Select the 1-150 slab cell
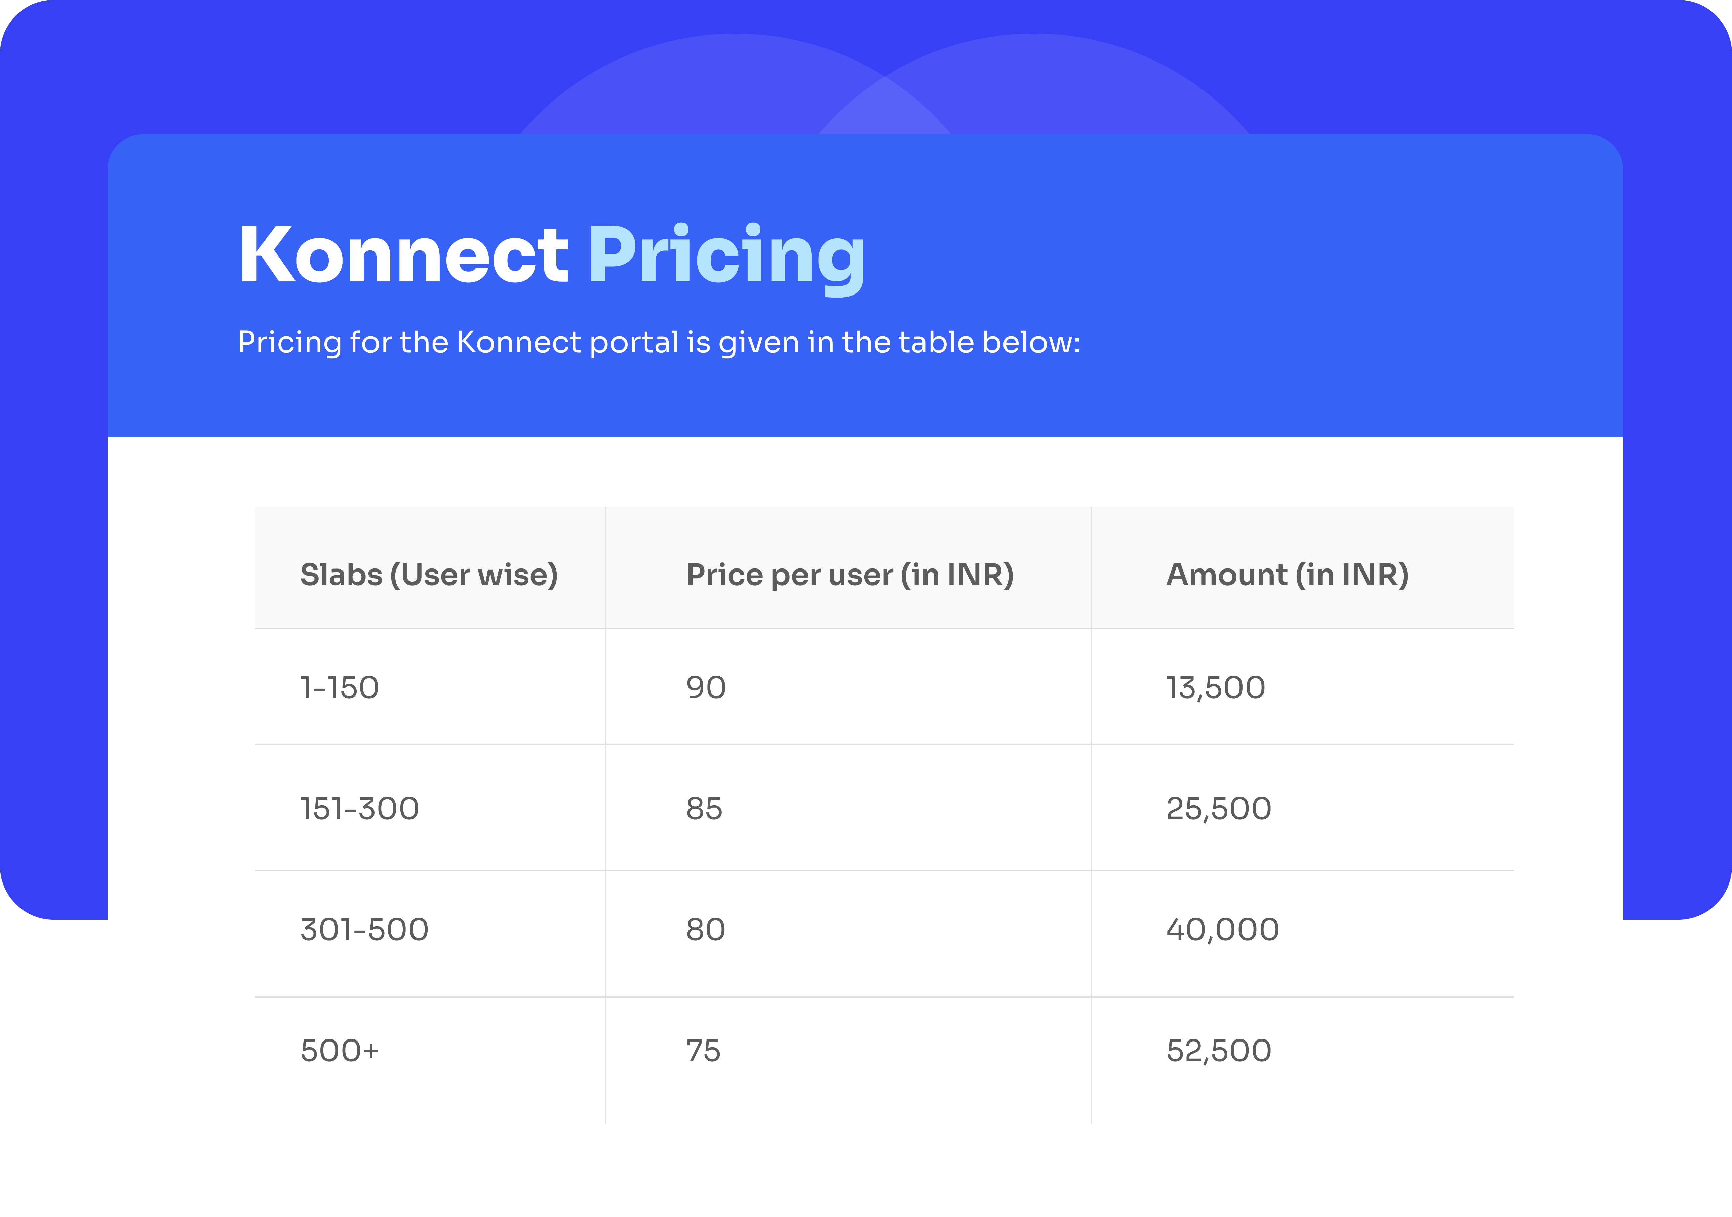 point(340,688)
